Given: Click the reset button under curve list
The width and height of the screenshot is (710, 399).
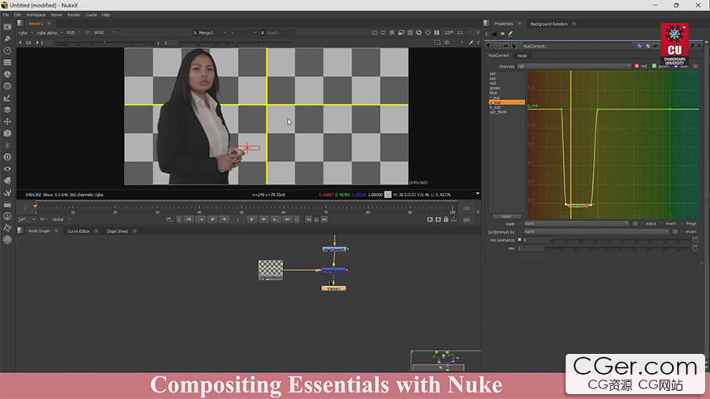Looking at the screenshot, I should (x=507, y=216).
